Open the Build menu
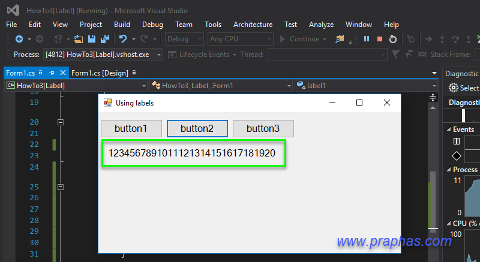 pos(122,25)
